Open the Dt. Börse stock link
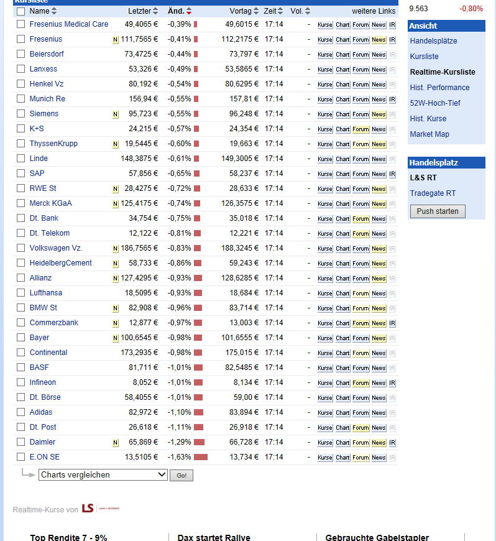Image resolution: width=496 pixels, height=541 pixels. 45,397
